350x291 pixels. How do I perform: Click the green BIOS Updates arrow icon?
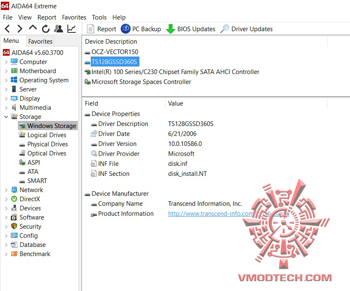(171, 29)
